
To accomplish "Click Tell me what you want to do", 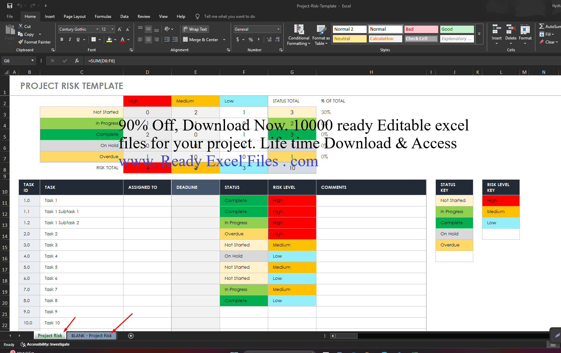I will tap(229, 17).
